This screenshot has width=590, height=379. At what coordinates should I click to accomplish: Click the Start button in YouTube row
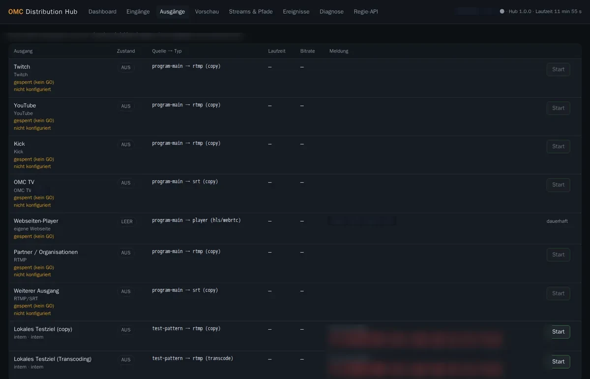pos(558,108)
